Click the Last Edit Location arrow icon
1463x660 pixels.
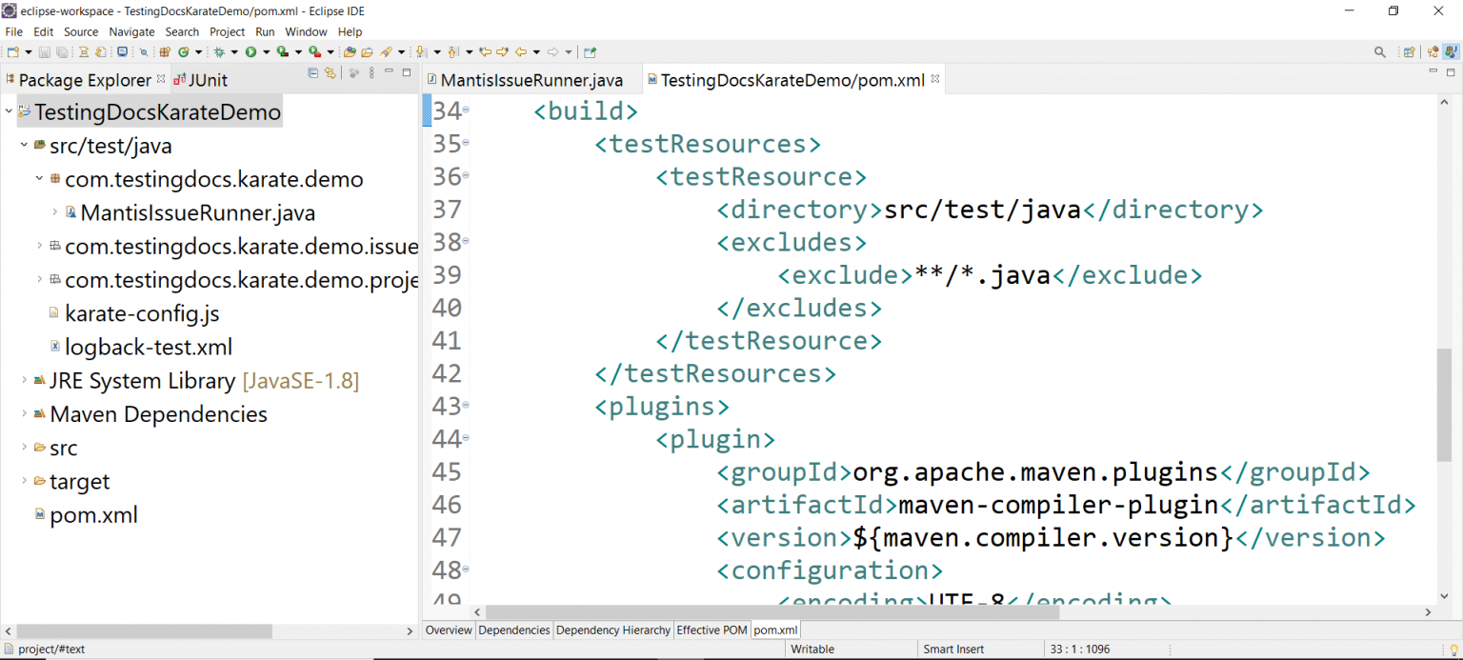pos(485,52)
